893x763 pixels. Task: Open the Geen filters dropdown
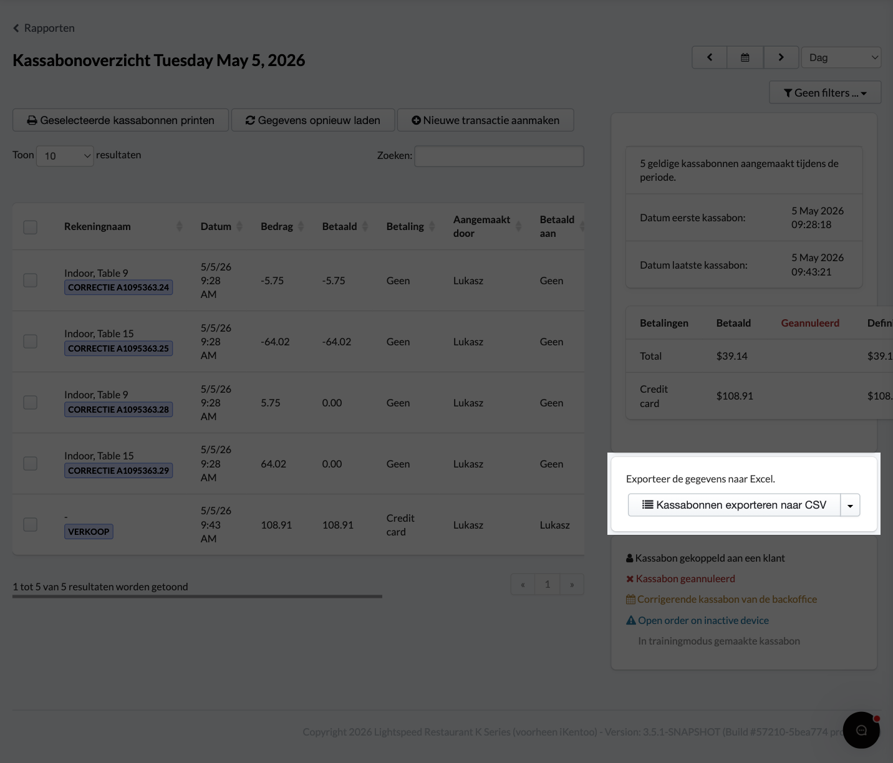[825, 93]
